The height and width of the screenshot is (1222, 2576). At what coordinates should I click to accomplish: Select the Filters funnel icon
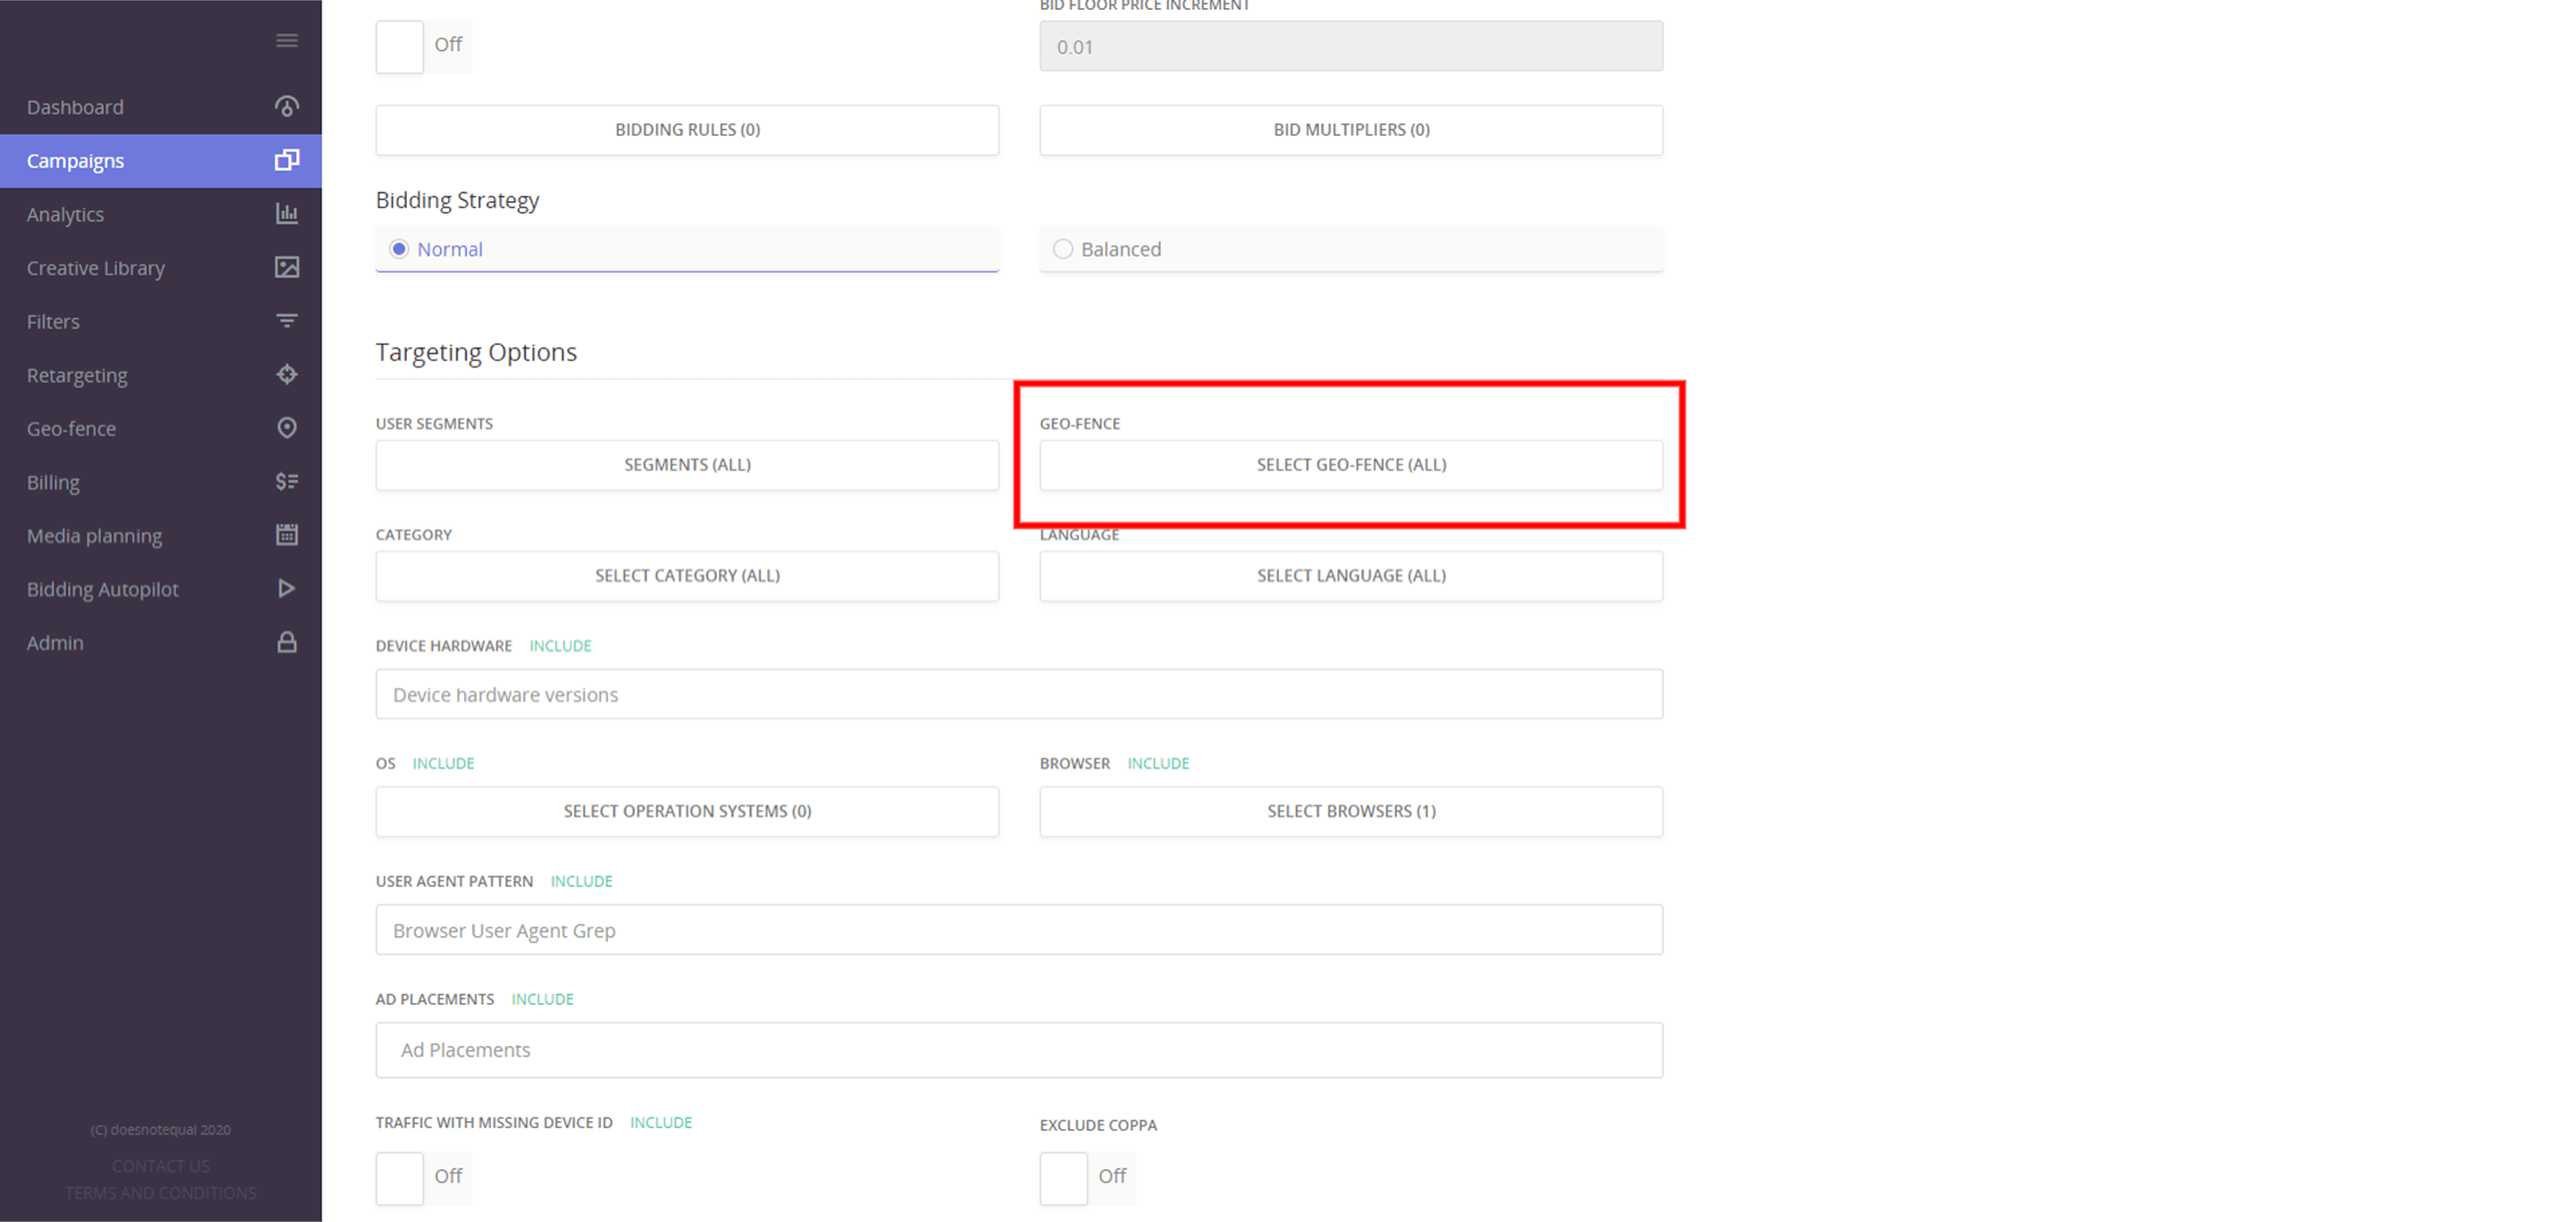coord(287,320)
